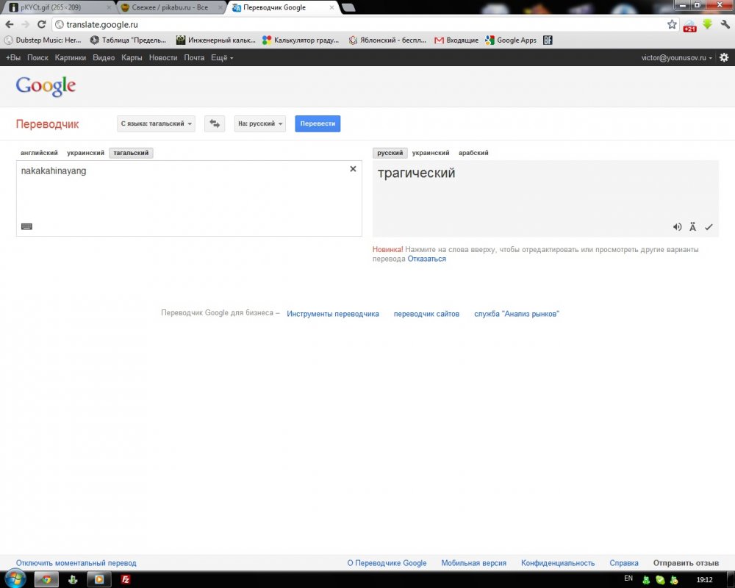The image size is (735, 588).
Task: Switch to the pikabu.ru tab
Action: click(x=169, y=7)
